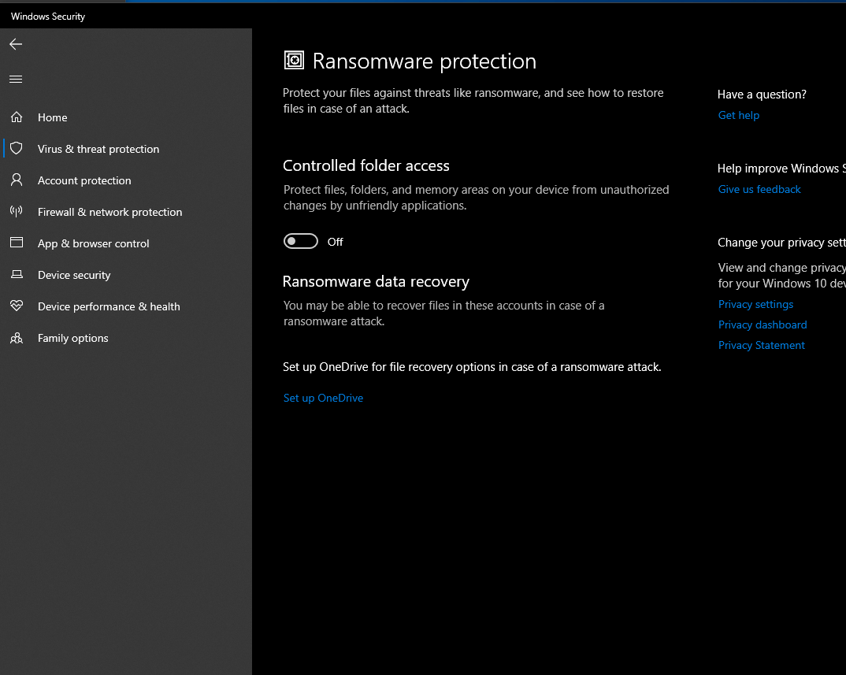Click the App & browser control window icon
Viewport: 846px width, 675px height.
point(16,243)
